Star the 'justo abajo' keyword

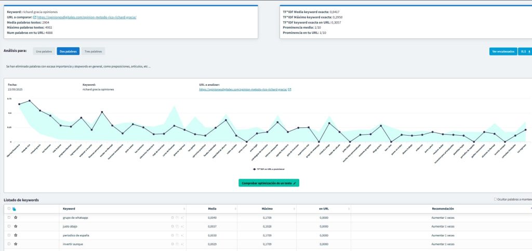pos(16,226)
